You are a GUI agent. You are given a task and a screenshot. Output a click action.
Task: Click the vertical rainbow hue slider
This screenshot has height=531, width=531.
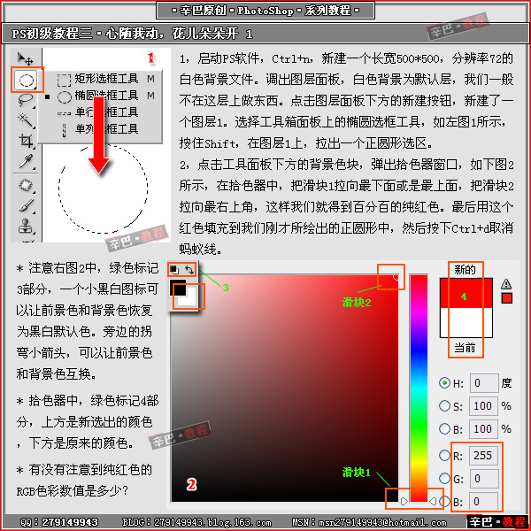(x=419, y=389)
